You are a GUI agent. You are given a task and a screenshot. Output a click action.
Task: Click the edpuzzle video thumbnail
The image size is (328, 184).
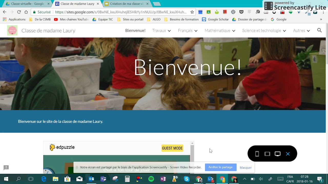[117, 164]
